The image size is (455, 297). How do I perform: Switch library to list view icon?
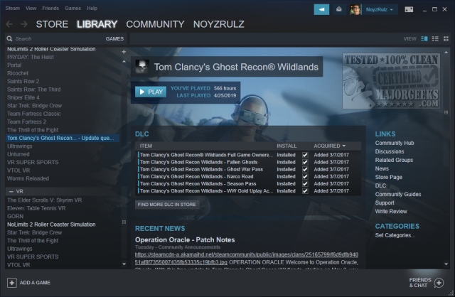point(434,38)
